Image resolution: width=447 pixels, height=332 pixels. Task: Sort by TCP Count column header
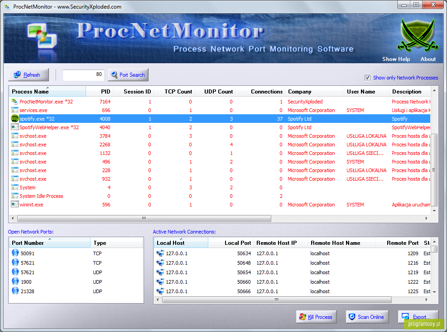pos(174,92)
